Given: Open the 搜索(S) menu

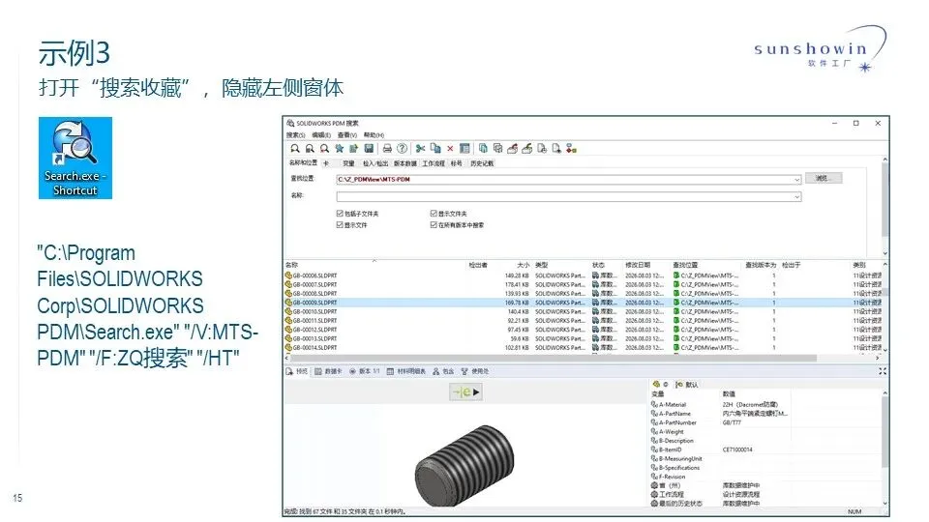Looking at the screenshot, I should click(x=296, y=135).
